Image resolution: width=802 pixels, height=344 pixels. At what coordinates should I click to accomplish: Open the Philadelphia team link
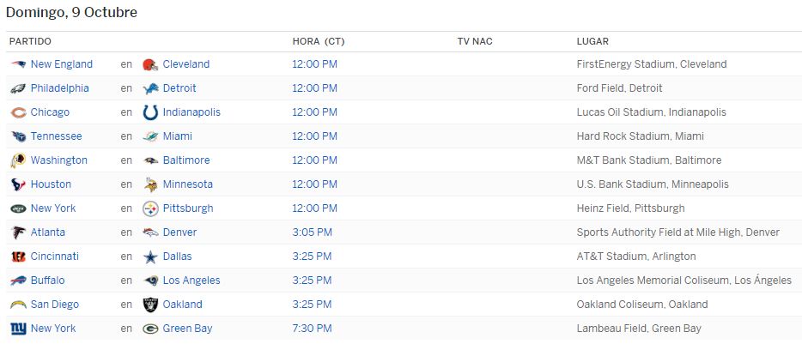tap(60, 88)
